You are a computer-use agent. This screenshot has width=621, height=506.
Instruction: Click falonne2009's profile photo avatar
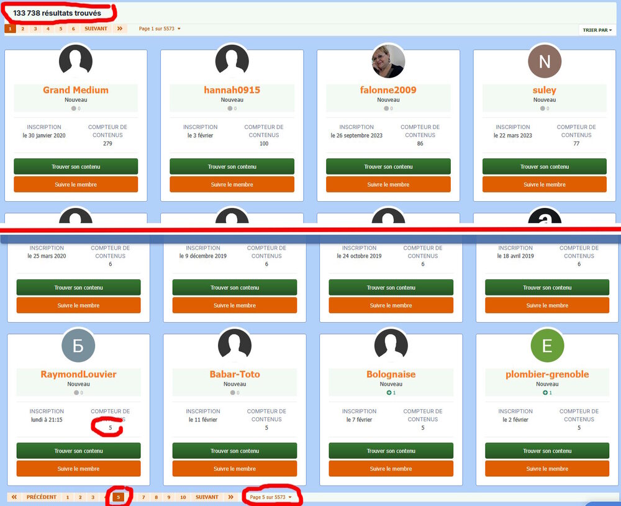[x=388, y=61]
